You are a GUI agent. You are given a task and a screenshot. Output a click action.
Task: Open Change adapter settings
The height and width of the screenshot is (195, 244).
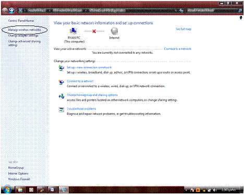23,35
